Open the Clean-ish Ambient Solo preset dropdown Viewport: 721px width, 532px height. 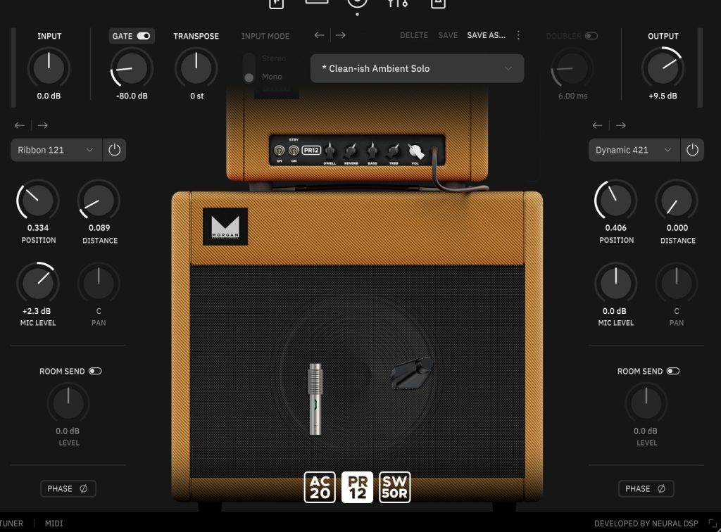[417, 69]
